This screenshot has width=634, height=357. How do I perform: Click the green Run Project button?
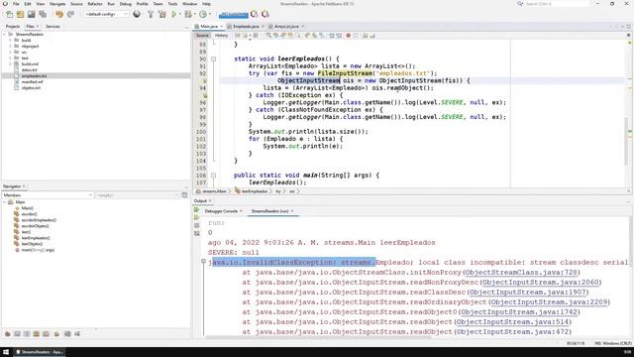(174, 14)
